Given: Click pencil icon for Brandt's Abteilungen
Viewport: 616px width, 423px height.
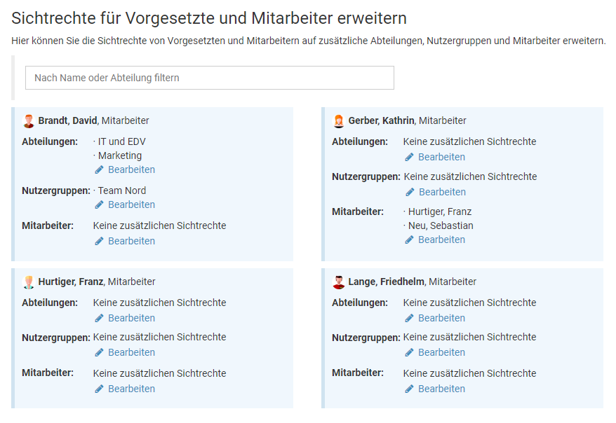Looking at the screenshot, I should [x=100, y=170].
